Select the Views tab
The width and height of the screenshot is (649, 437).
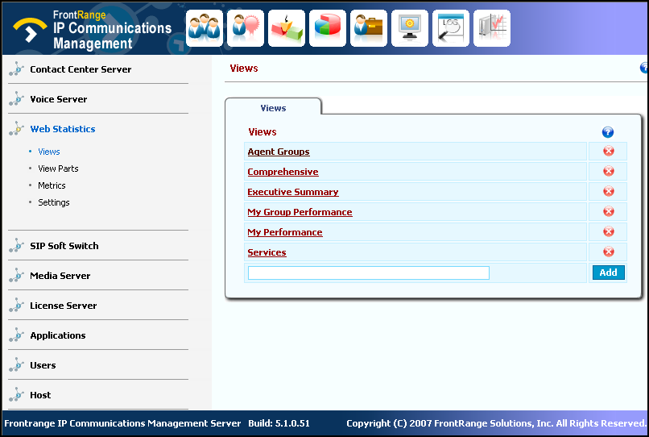[273, 108]
